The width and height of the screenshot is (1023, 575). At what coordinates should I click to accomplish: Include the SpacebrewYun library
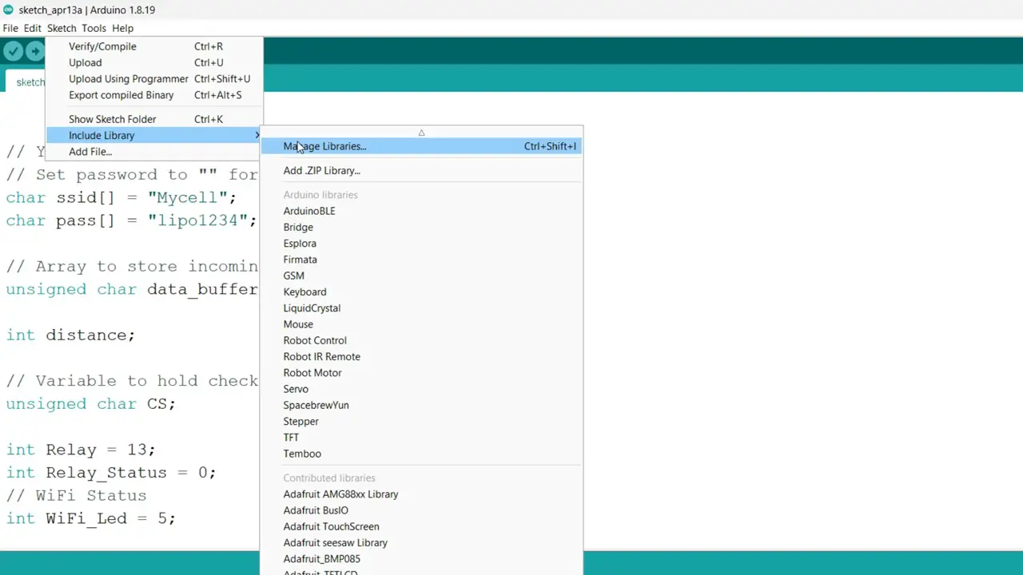[421, 405]
